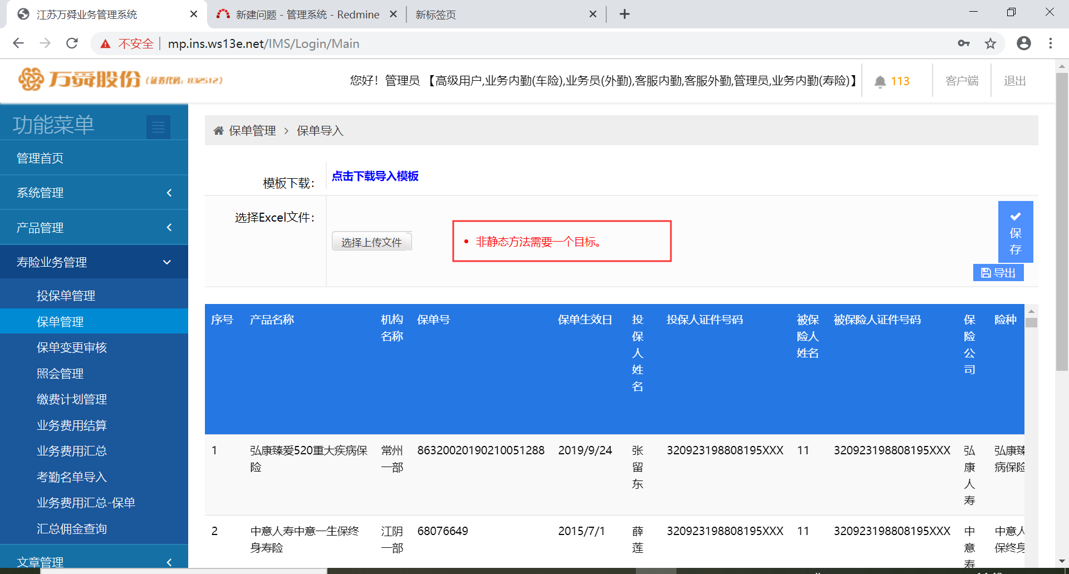Image resolution: width=1069 pixels, height=574 pixels.
Task: Expand the 产品管理 menu section
Action: [94, 228]
